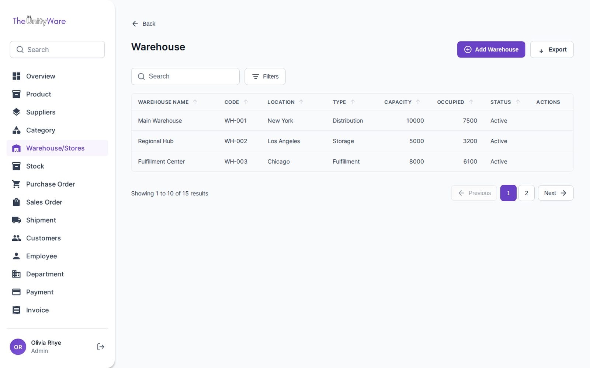
Task: Click the Shipment truck icon
Action: point(16,220)
